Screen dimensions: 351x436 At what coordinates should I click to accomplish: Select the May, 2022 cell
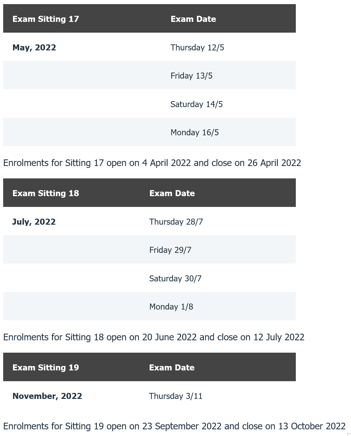click(34, 48)
